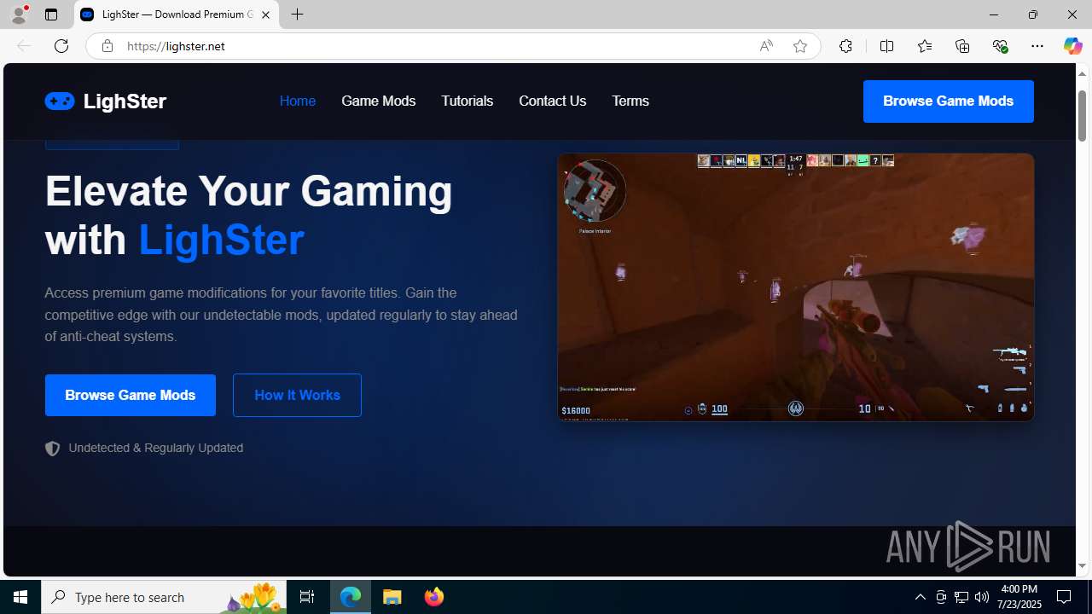Toggle Split screen icon

point(886,46)
